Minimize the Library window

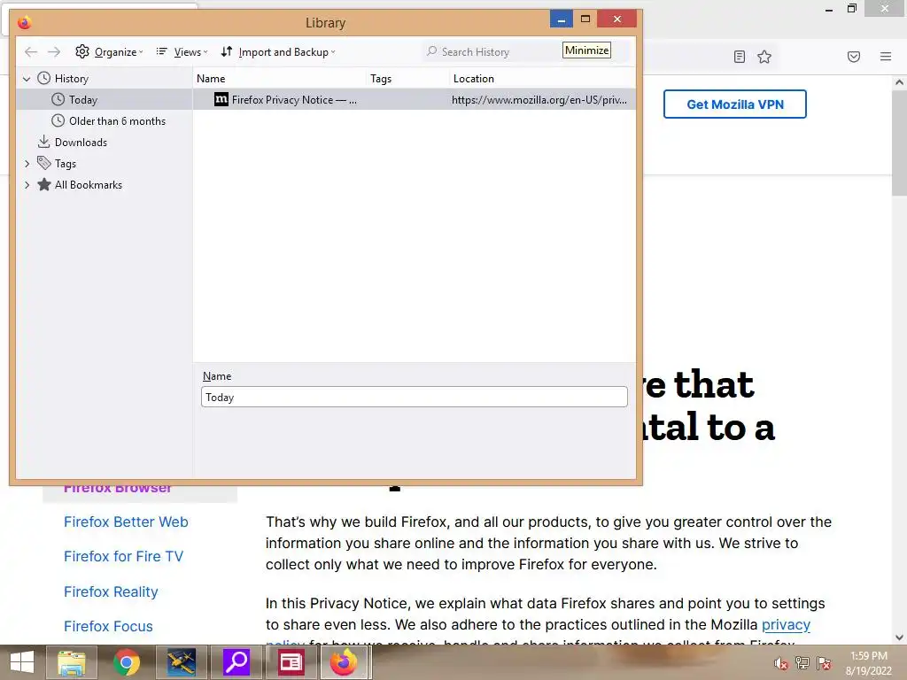(x=561, y=19)
